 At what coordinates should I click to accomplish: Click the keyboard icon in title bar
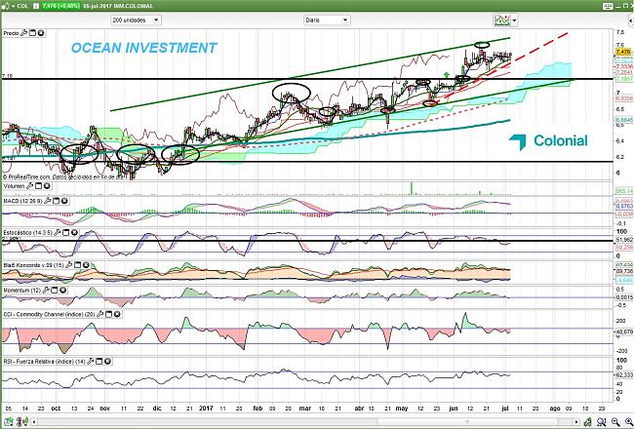[608, 6]
